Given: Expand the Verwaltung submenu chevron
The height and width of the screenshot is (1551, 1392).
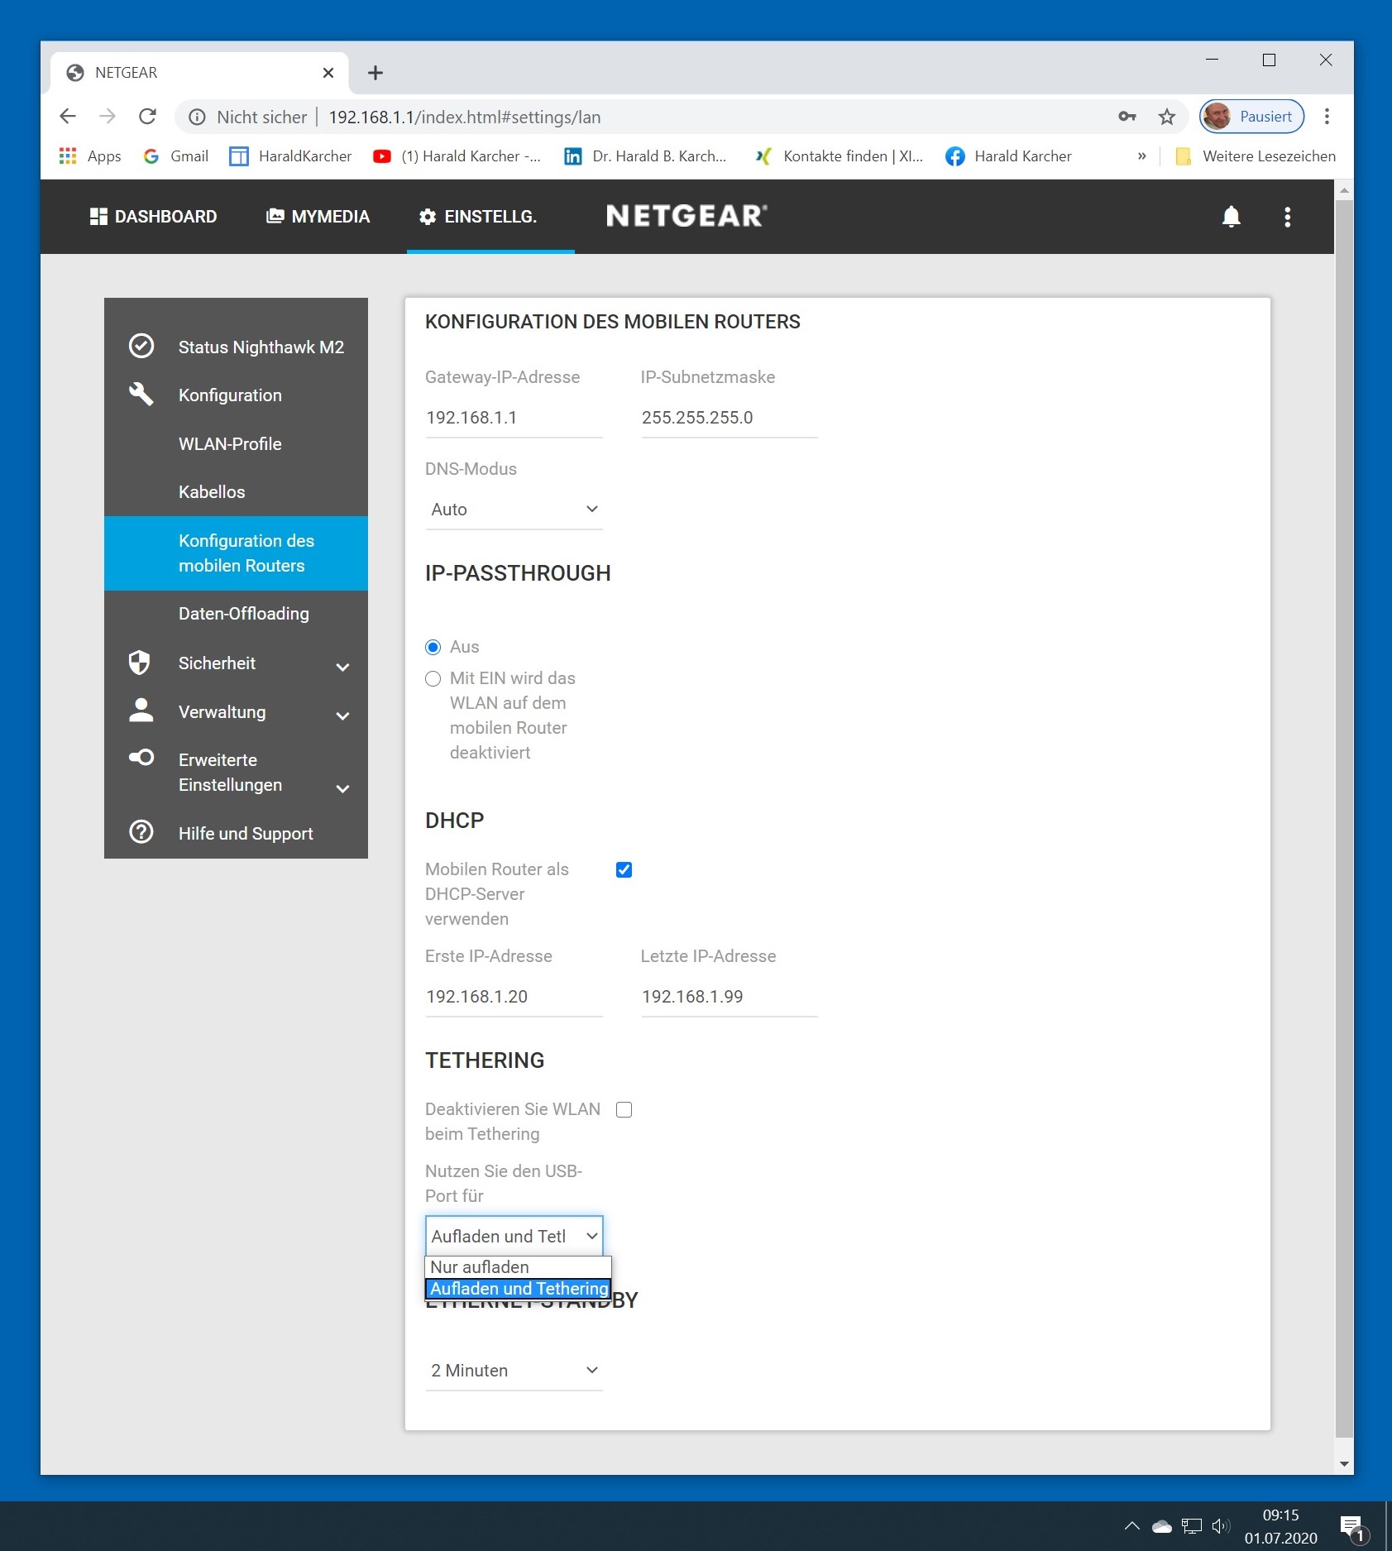Looking at the screenshot, I should pyautogui.click(x=342, y=716).
